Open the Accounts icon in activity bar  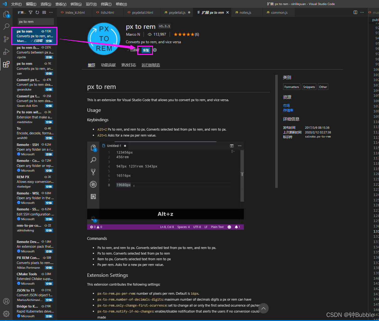[x=6, y=301]
